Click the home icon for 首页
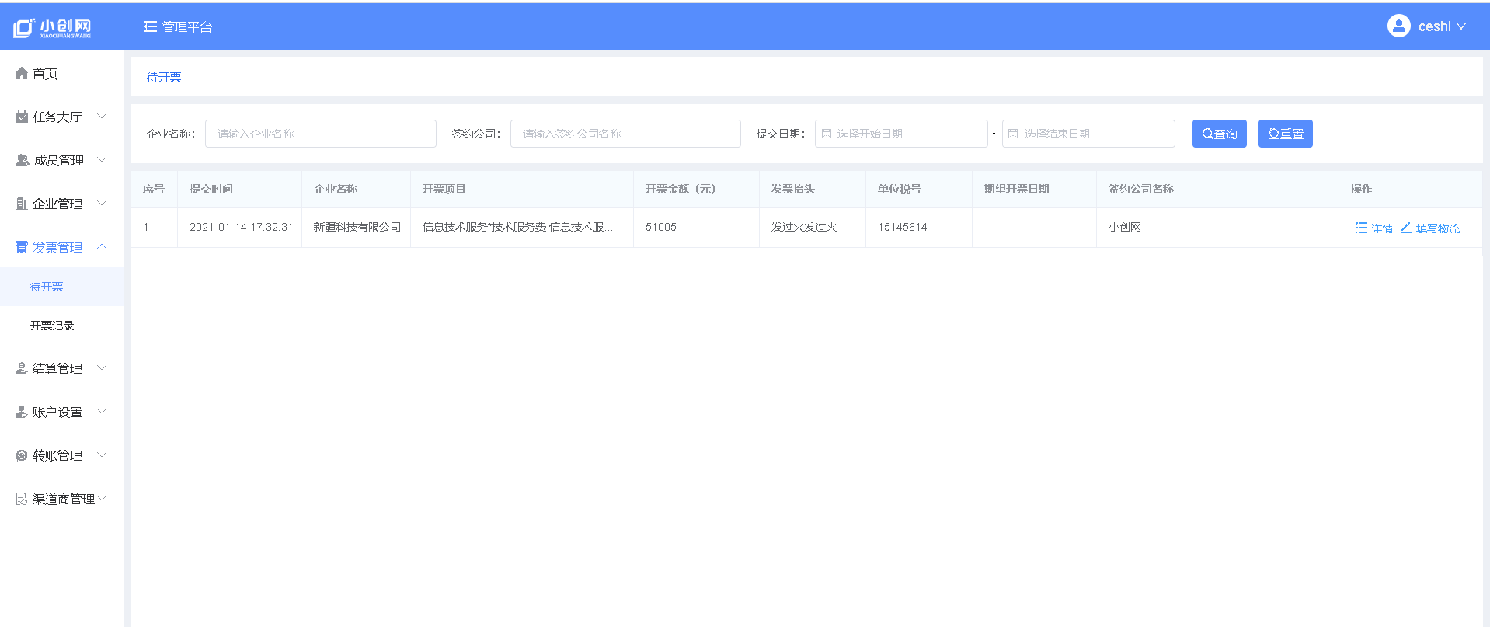Image resolution: width=1490 pixels, height=627 pixels. tap(22, 73)
